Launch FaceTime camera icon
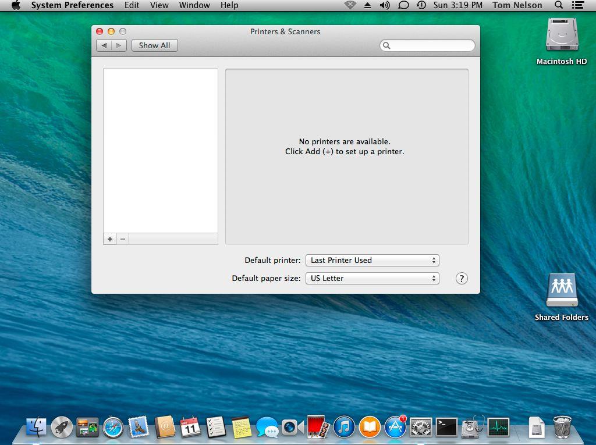The height and width of the screenshot is (445, 596). coord(292,427)
